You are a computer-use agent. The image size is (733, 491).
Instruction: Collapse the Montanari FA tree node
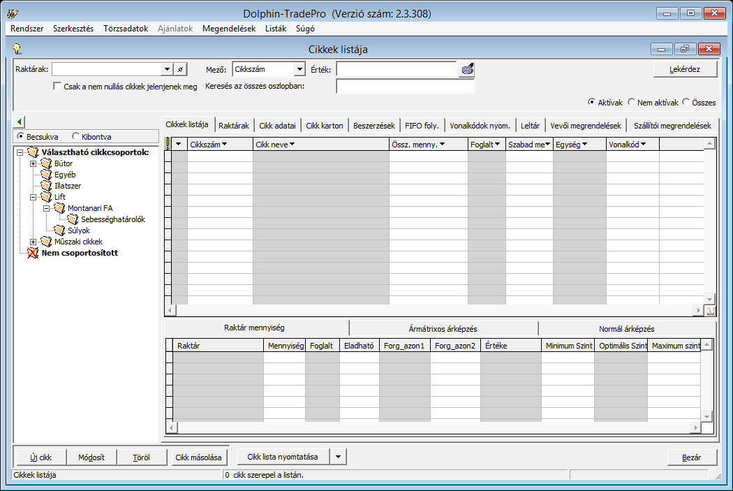[x=46, y=209]
